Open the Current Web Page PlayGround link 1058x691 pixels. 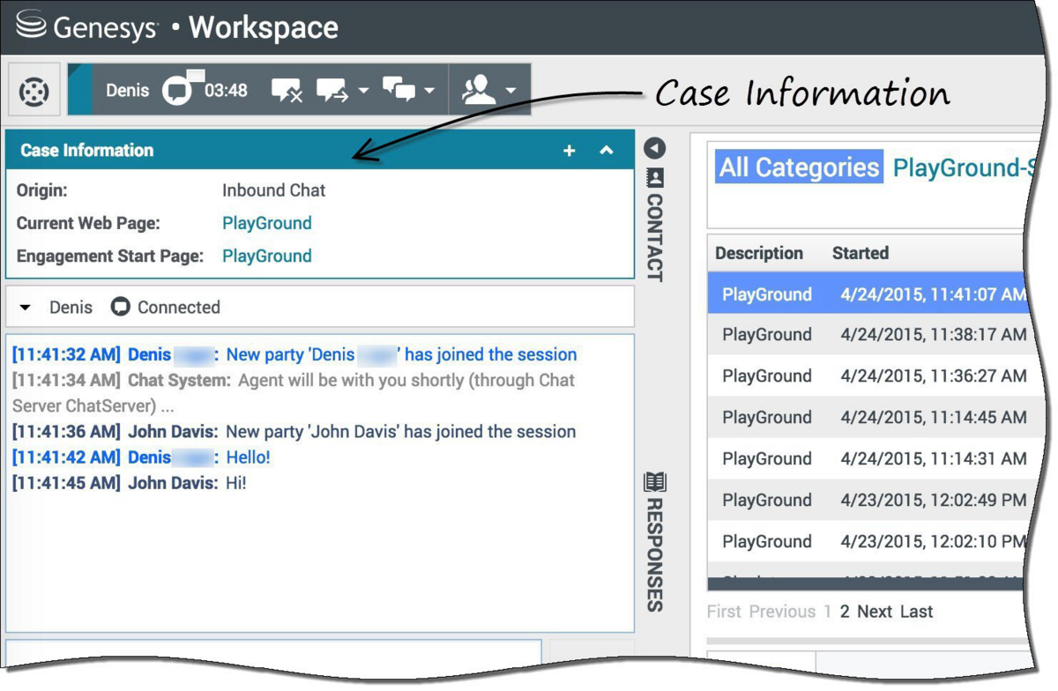coord(266,223)
